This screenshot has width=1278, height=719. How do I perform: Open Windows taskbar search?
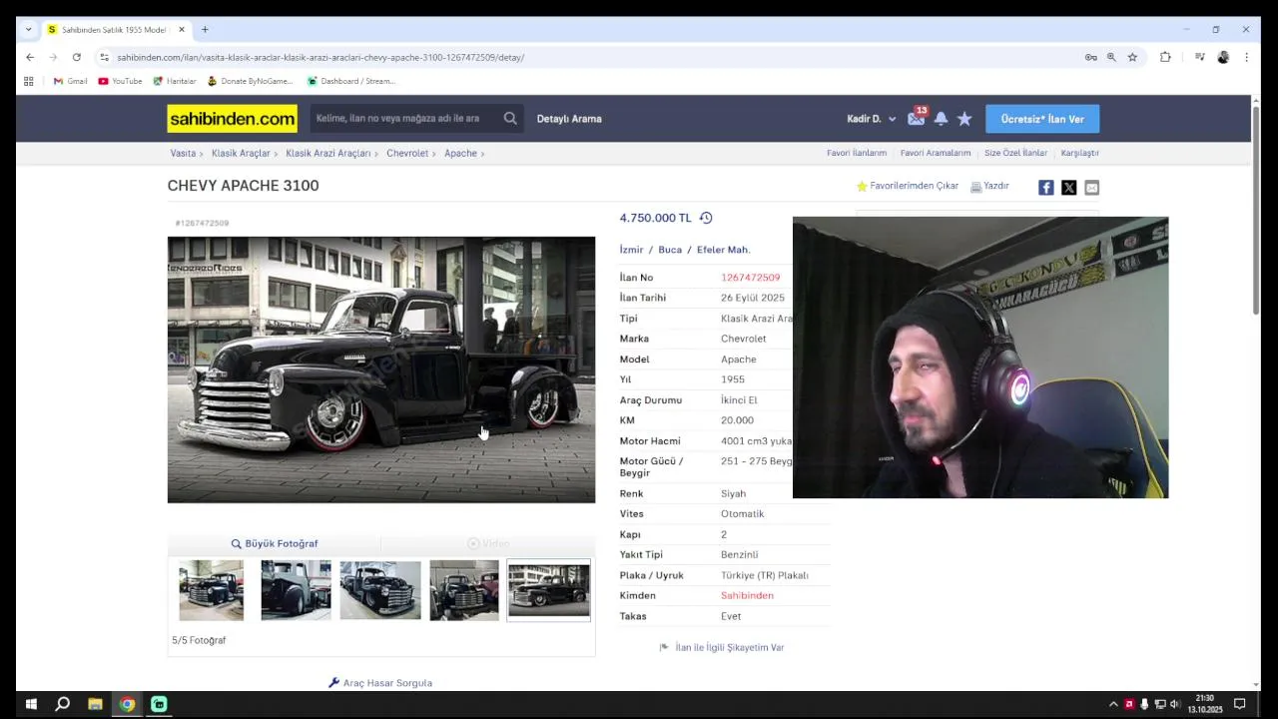62,704
